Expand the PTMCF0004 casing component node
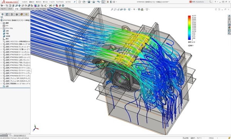The width and height of the screenshot is (231, 139). pyautogui.click(x=1, y=52)
